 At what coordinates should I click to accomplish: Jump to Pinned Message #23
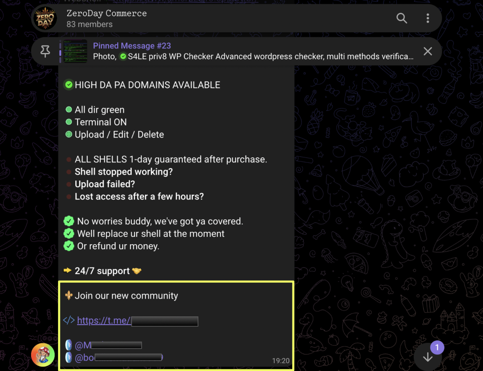tap(132, 46)
